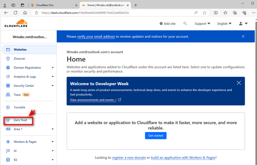Expand the Analytics & Logs arrow
This screenshot has height=165, width=257.
53,77
